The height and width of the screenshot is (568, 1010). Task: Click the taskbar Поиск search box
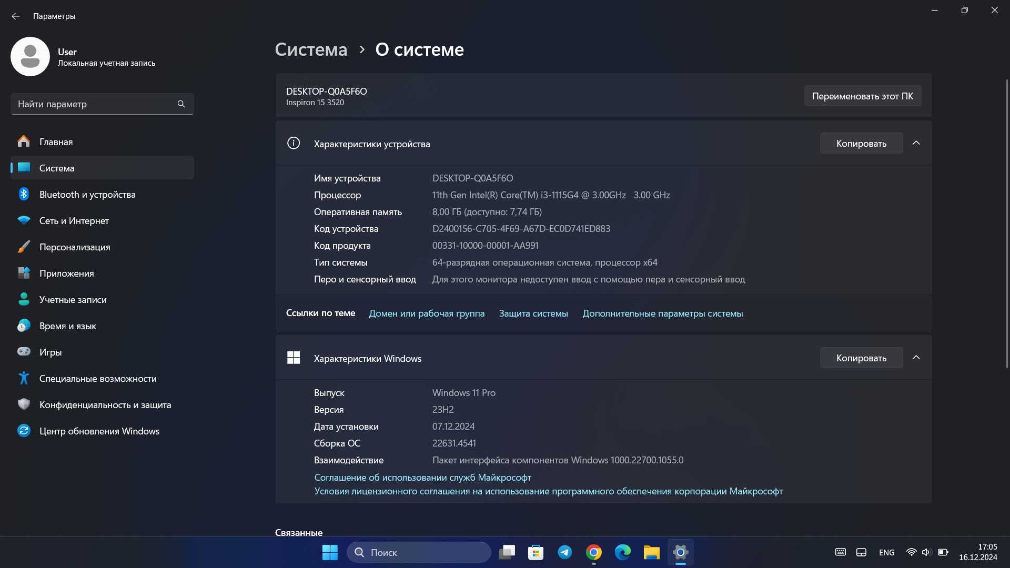pyautogui.click(x=419, y=552)
